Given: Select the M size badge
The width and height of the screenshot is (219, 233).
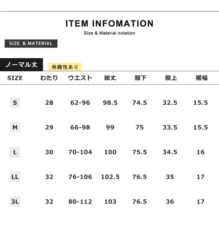Looking at the screenshot, I should click(15, 127).
